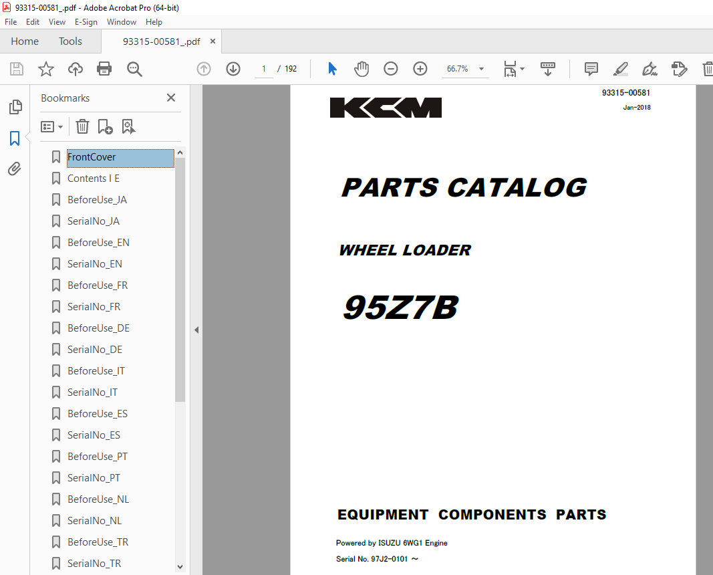Open the Window menu
The height and width of the screenshot is (575, 713).
pyautogui.click(x=122, y=22)
